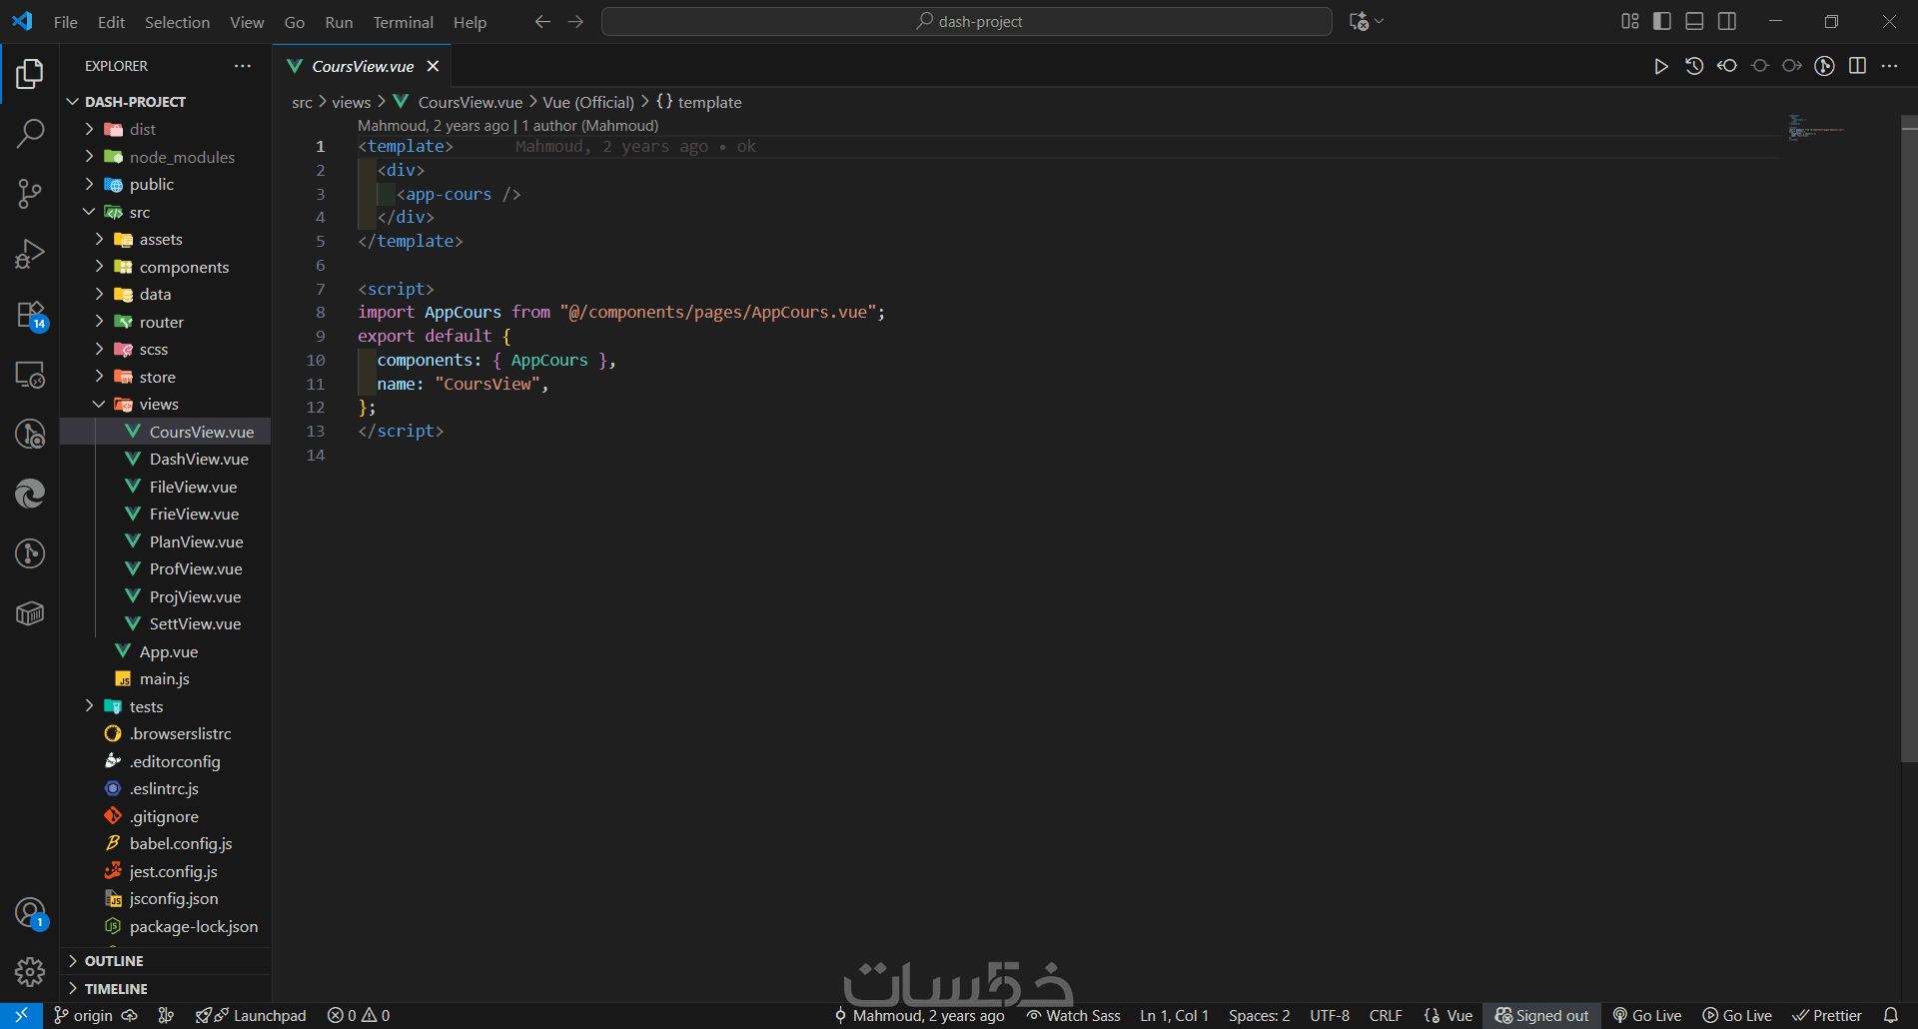1918x1029 pixels.
Task: Click the views breadcrumb segment
Action: [352, 102]
